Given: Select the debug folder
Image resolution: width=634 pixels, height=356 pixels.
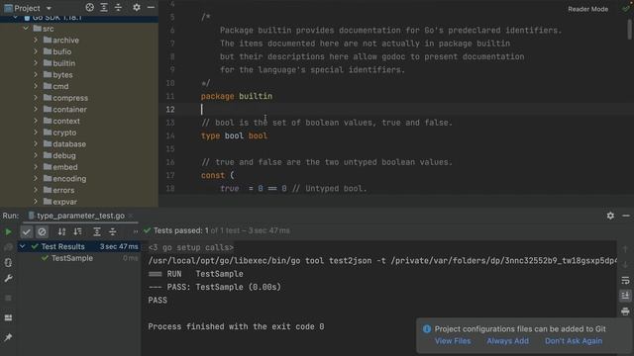Looking at the screenshot, I should coord(63,155).
